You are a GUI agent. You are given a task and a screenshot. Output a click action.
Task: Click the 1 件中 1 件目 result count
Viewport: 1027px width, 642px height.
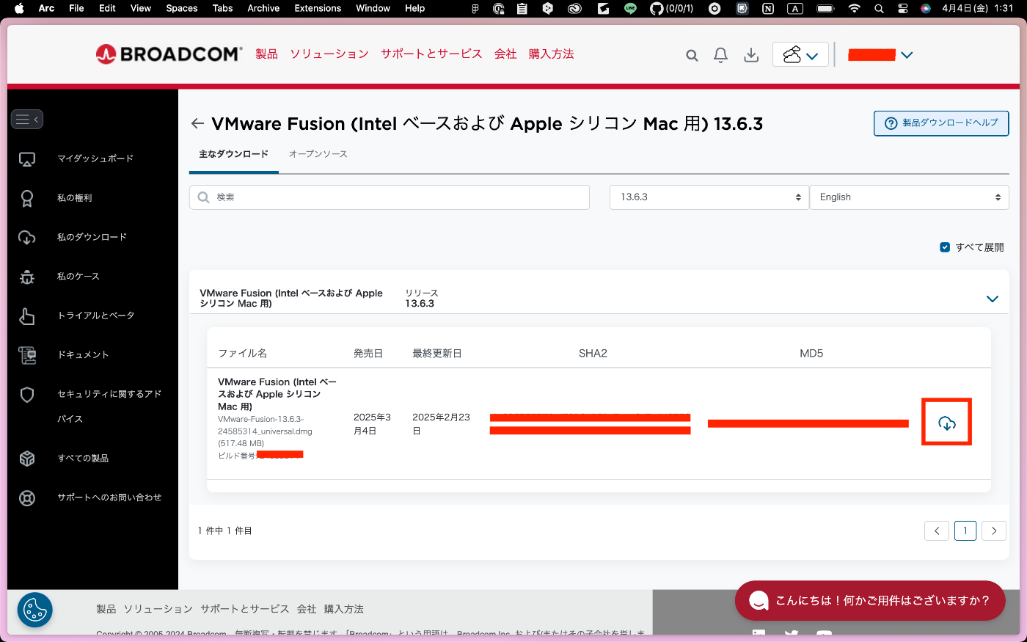coord(225,530)
